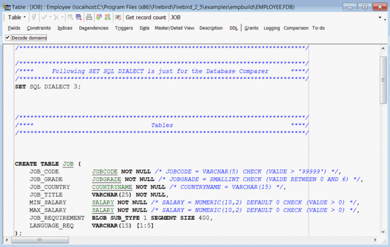This screenshot has width=390, height=247.
Task: Click the MIN_SALARY field name
Action: coord(48,203)
